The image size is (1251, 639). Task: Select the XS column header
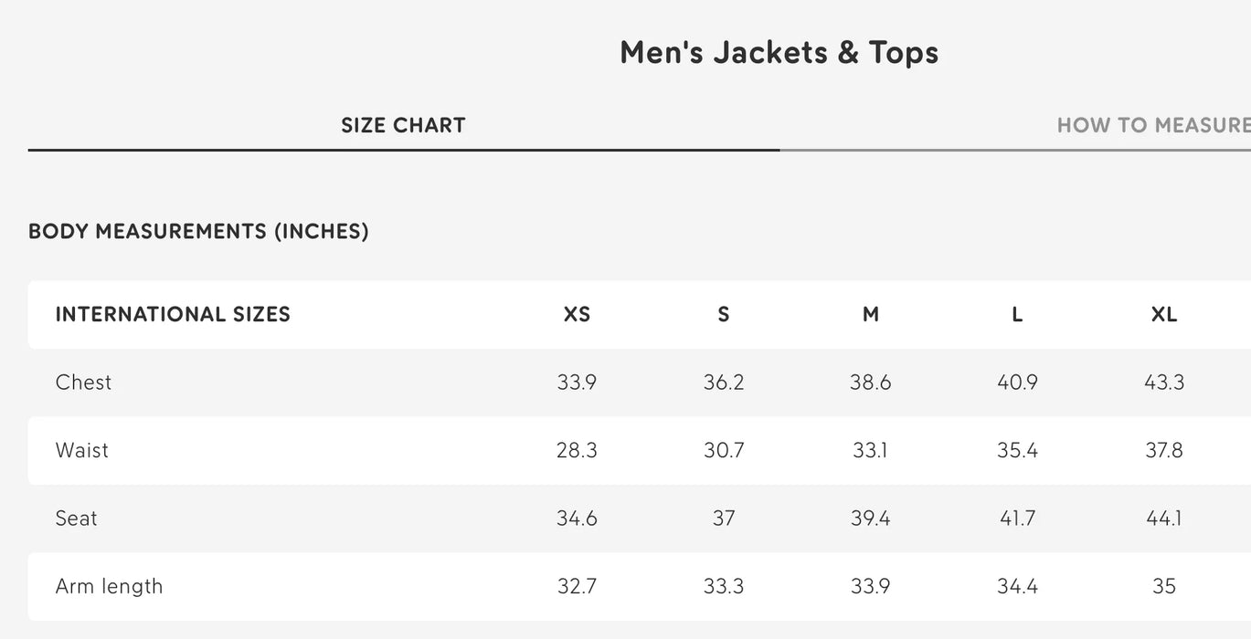tap(577, 314)
